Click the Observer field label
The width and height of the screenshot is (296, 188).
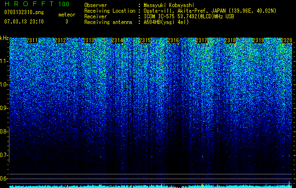pos(96,6)
